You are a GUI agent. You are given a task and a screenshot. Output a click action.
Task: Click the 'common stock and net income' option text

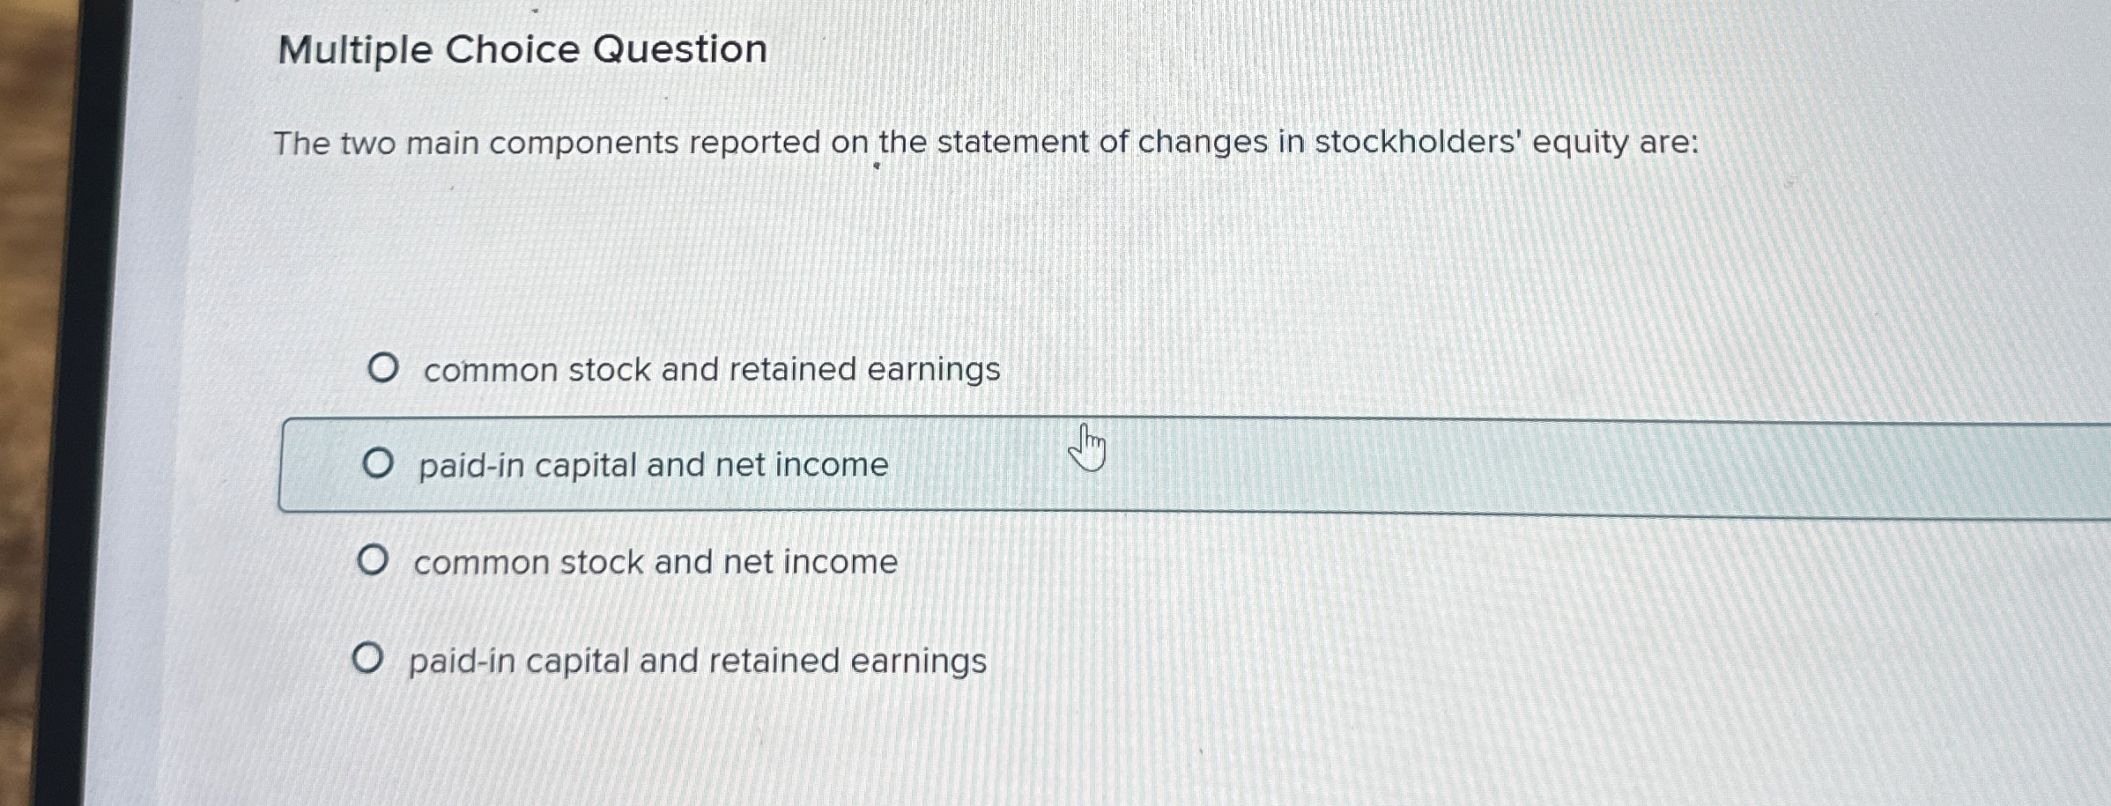pyautogui.click(x=655, y=562)
